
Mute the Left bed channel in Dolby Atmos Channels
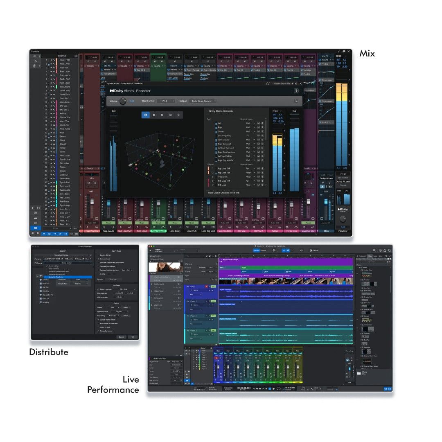(258, 123)
